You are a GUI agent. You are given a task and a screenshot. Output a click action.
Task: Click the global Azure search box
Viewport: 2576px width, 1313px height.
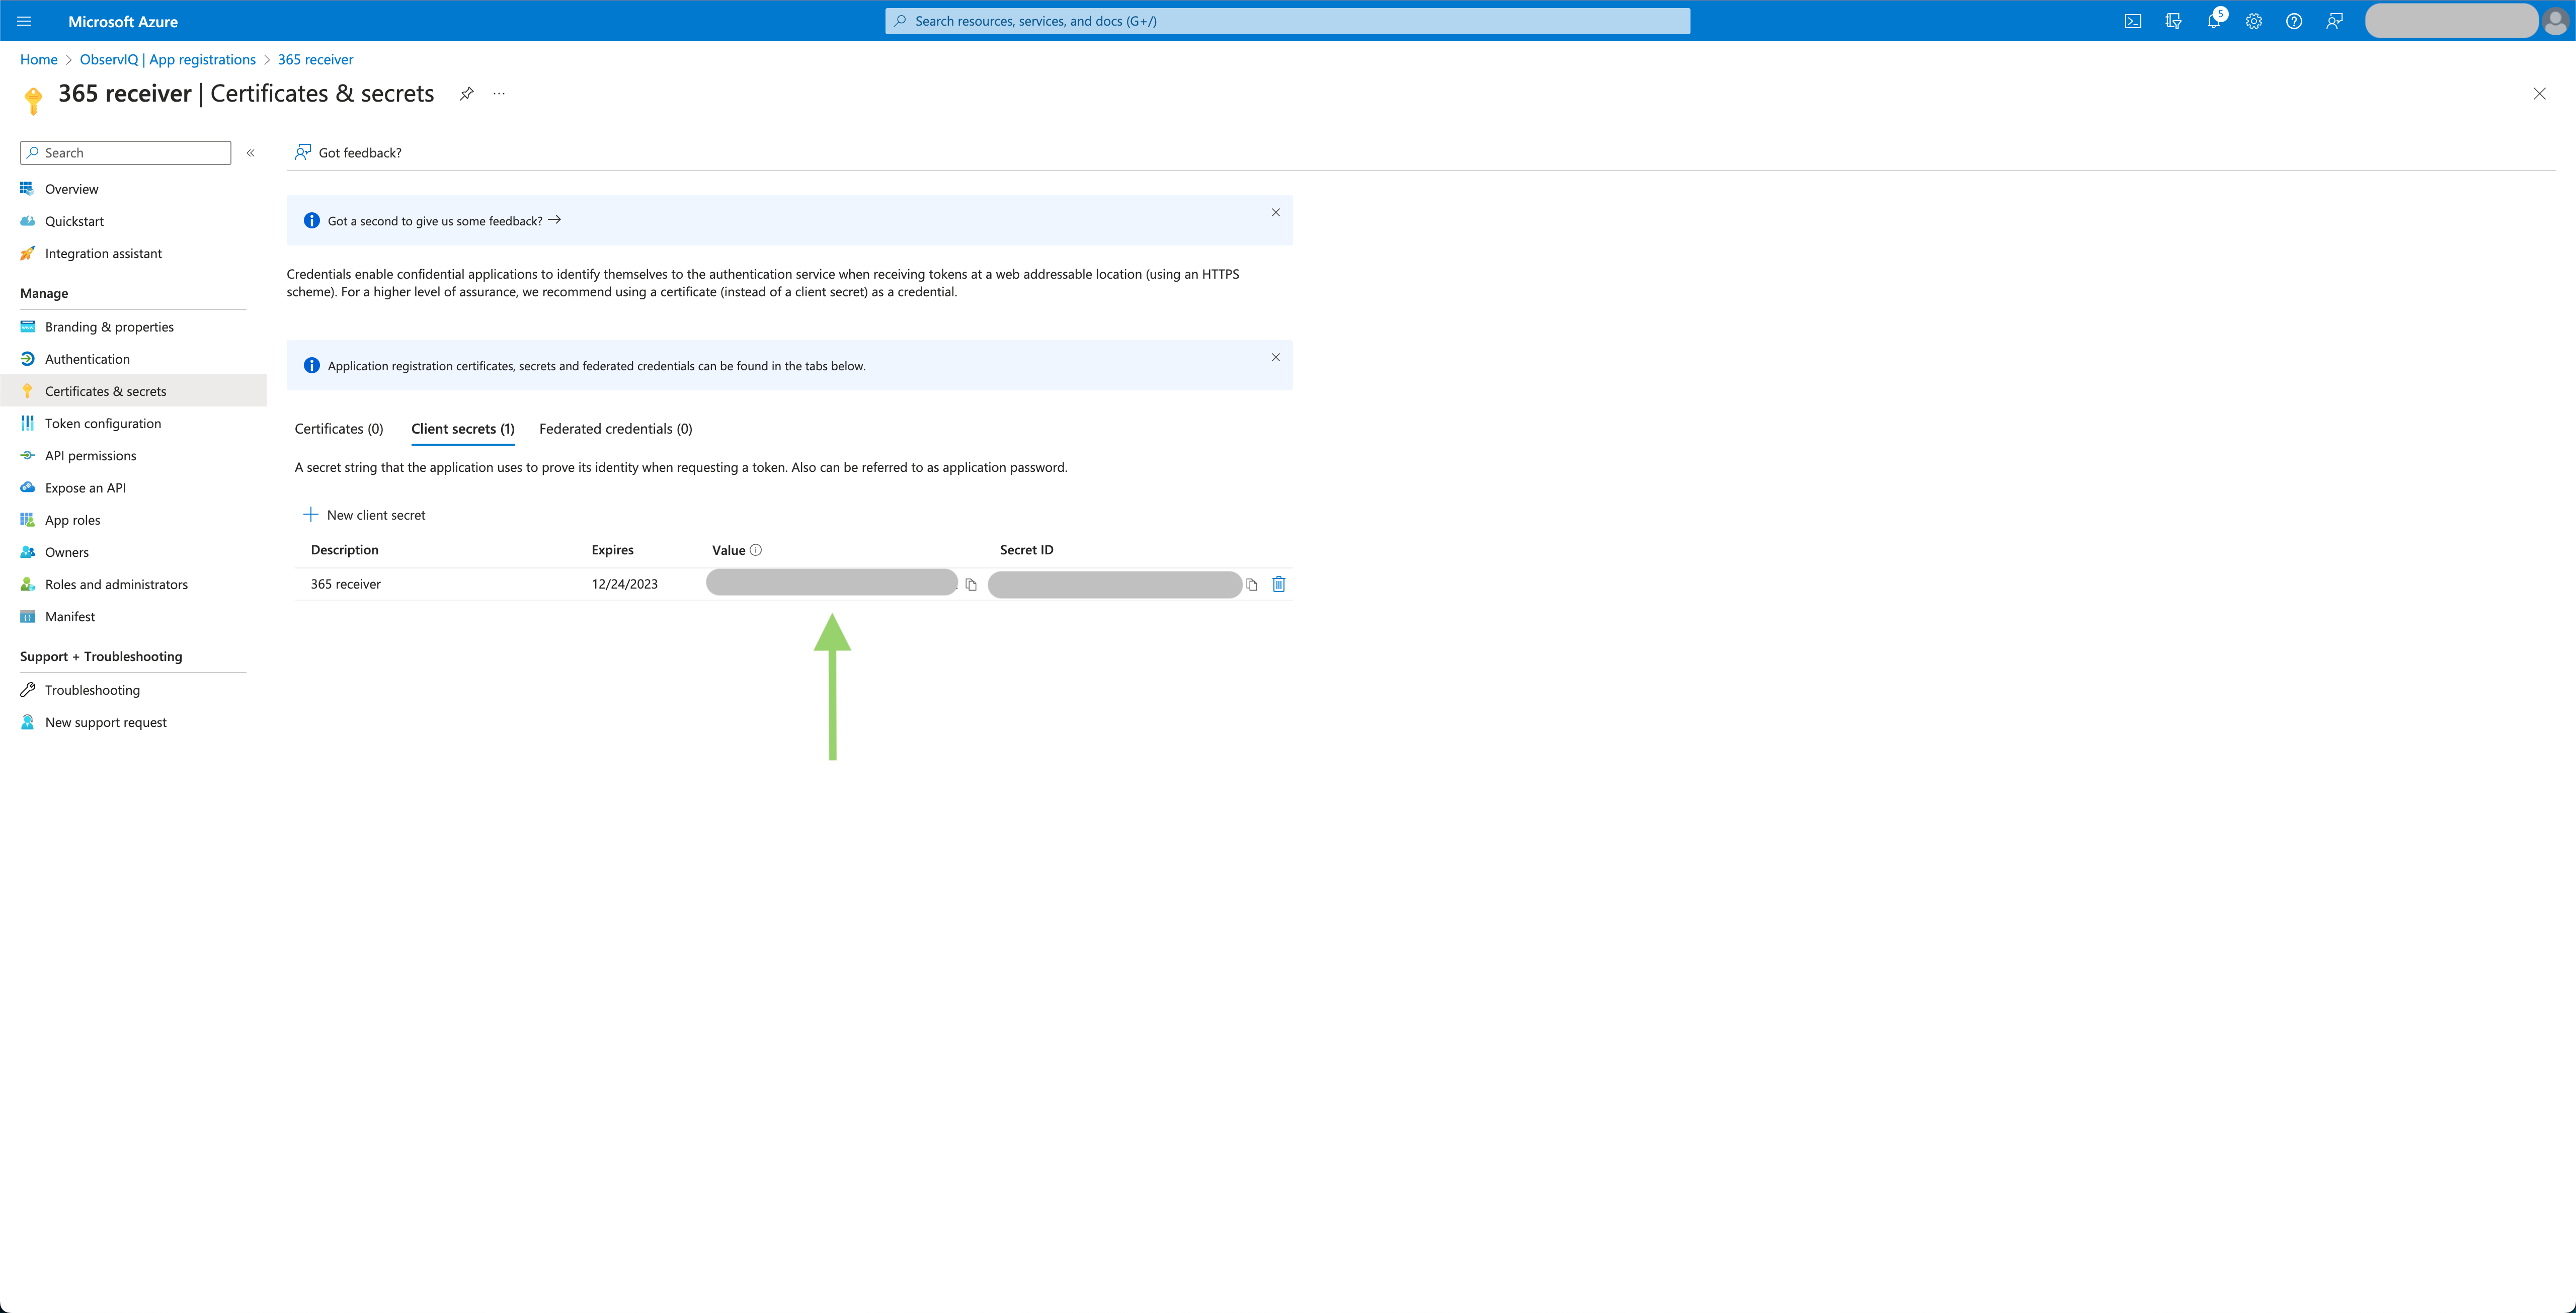1287,21
